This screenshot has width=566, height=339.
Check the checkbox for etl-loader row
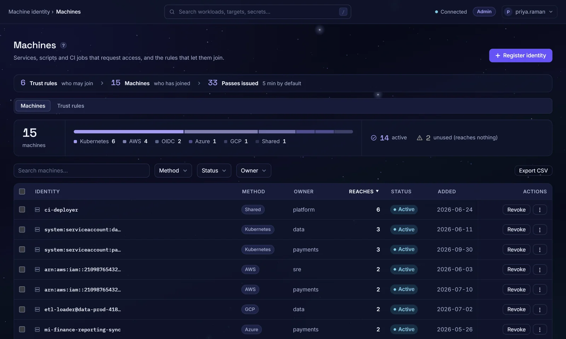[22, 309]
